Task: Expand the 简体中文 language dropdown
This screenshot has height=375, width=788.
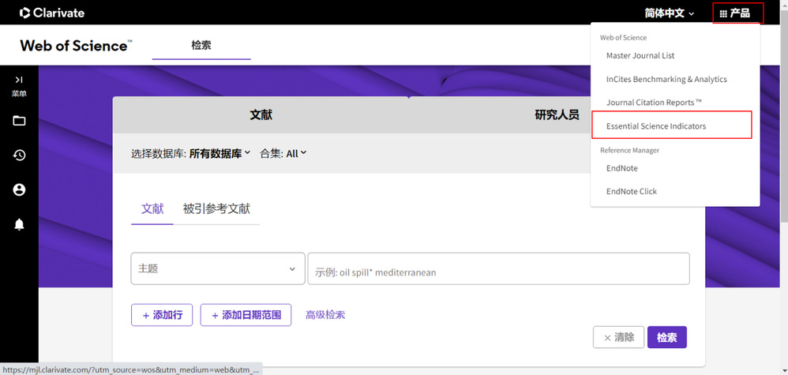Action: point(669,13)
